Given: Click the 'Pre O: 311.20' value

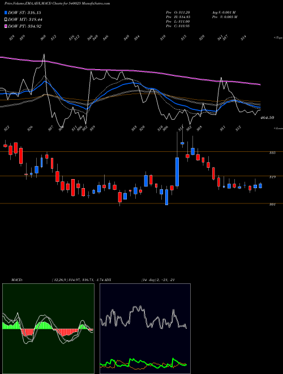Looking at the screenshot, I should pyautogui.click(x=178, y=12).
